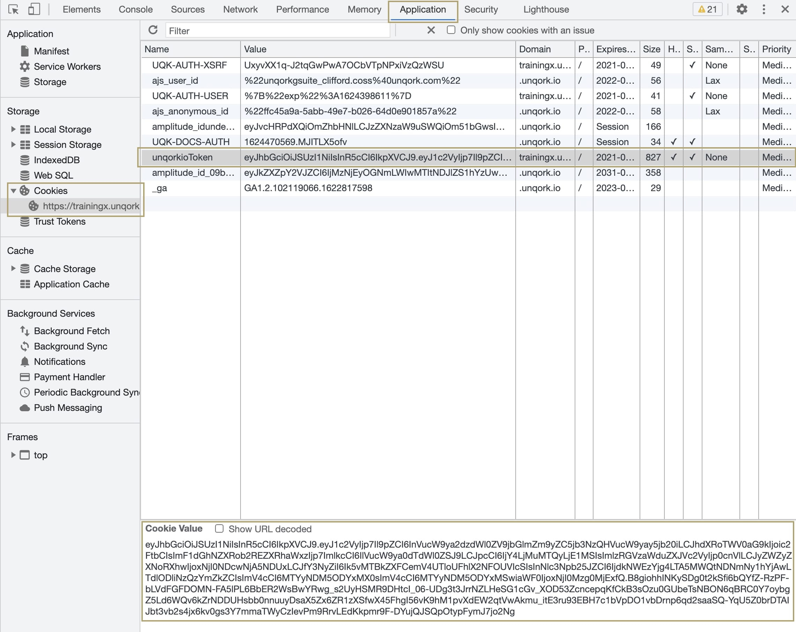Image resolution: width=796 pixels, height=632 pixels.
Task: Toggle the device toolbar icon
Action: tap(34, 9)
